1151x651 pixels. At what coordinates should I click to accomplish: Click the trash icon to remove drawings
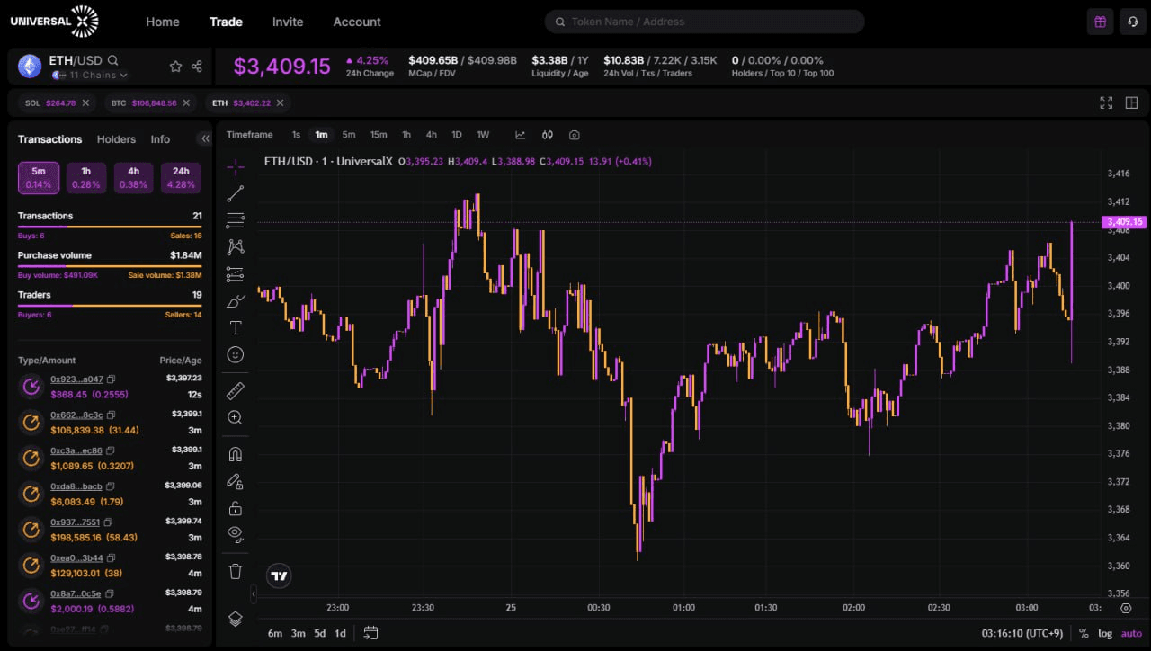pyautogui.click(x=235, y=571)
